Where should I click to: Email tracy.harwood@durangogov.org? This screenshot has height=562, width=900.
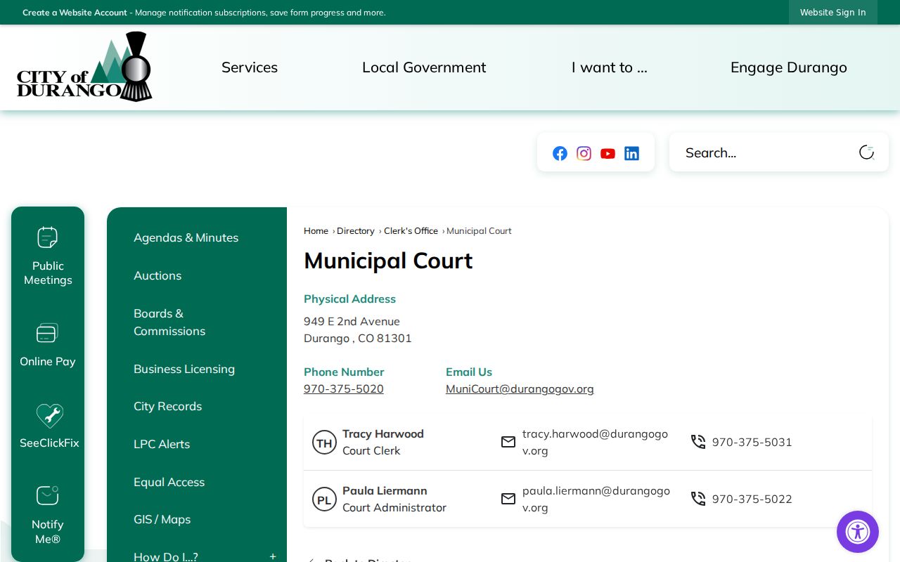coord(595,442)
